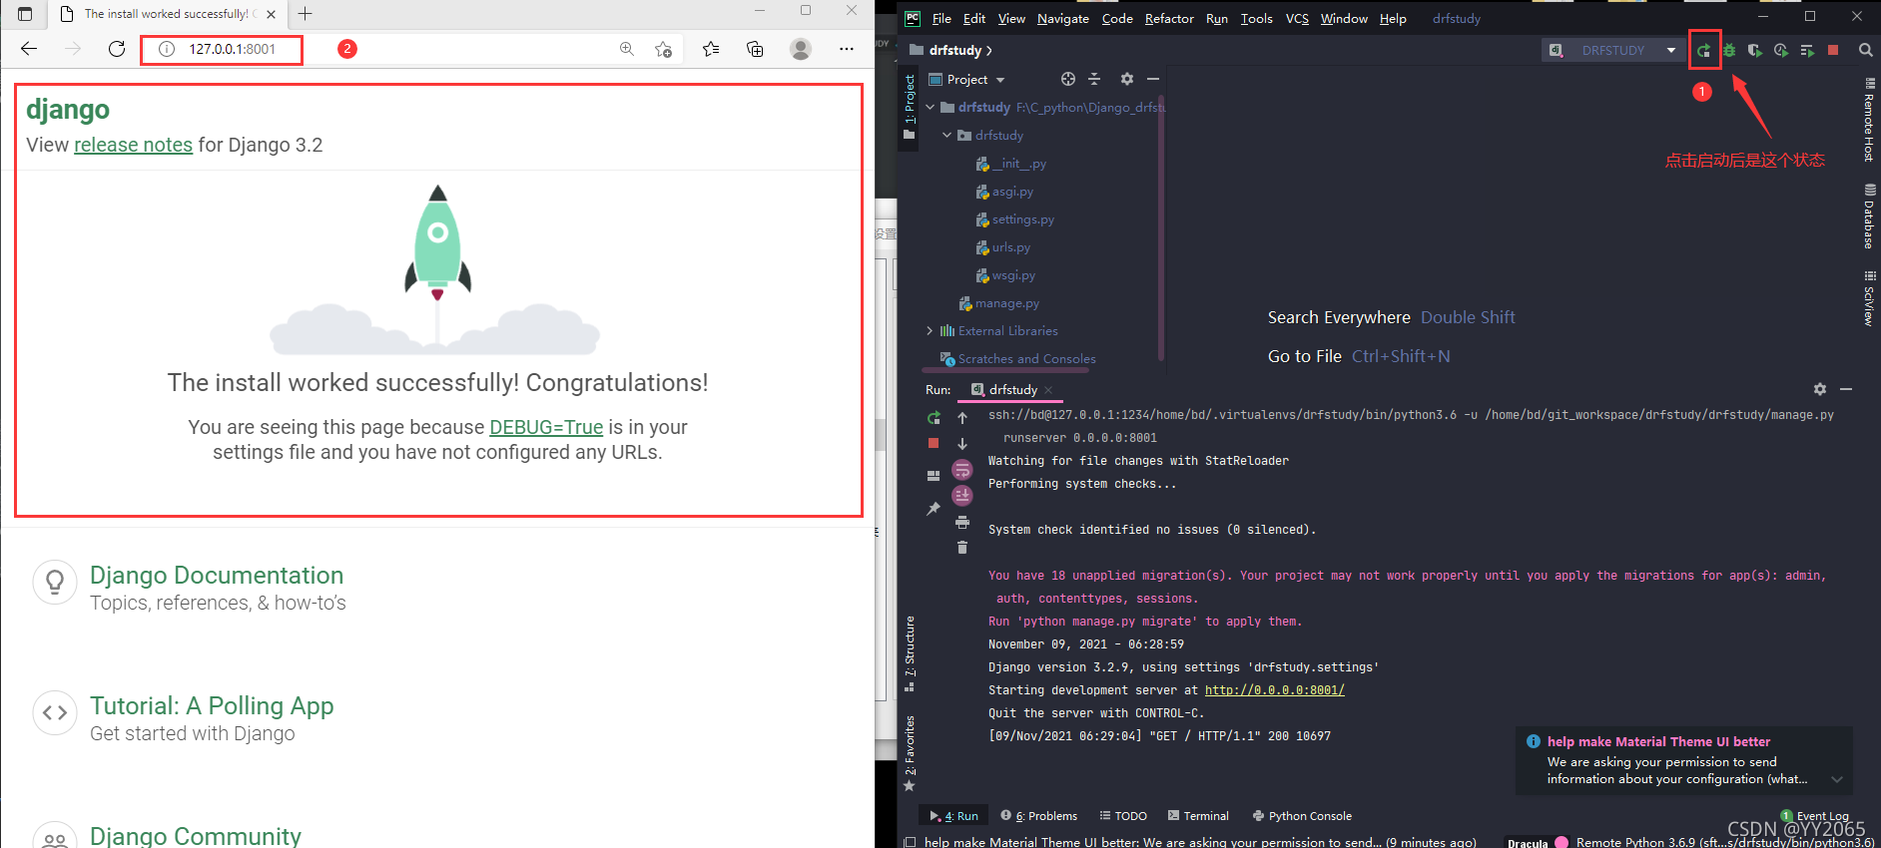1881x848 pixels.
Task: Open the TODO tool tab
Action: point(1123,816)
